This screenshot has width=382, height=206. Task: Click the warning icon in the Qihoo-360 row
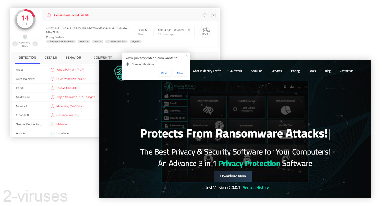53,115
